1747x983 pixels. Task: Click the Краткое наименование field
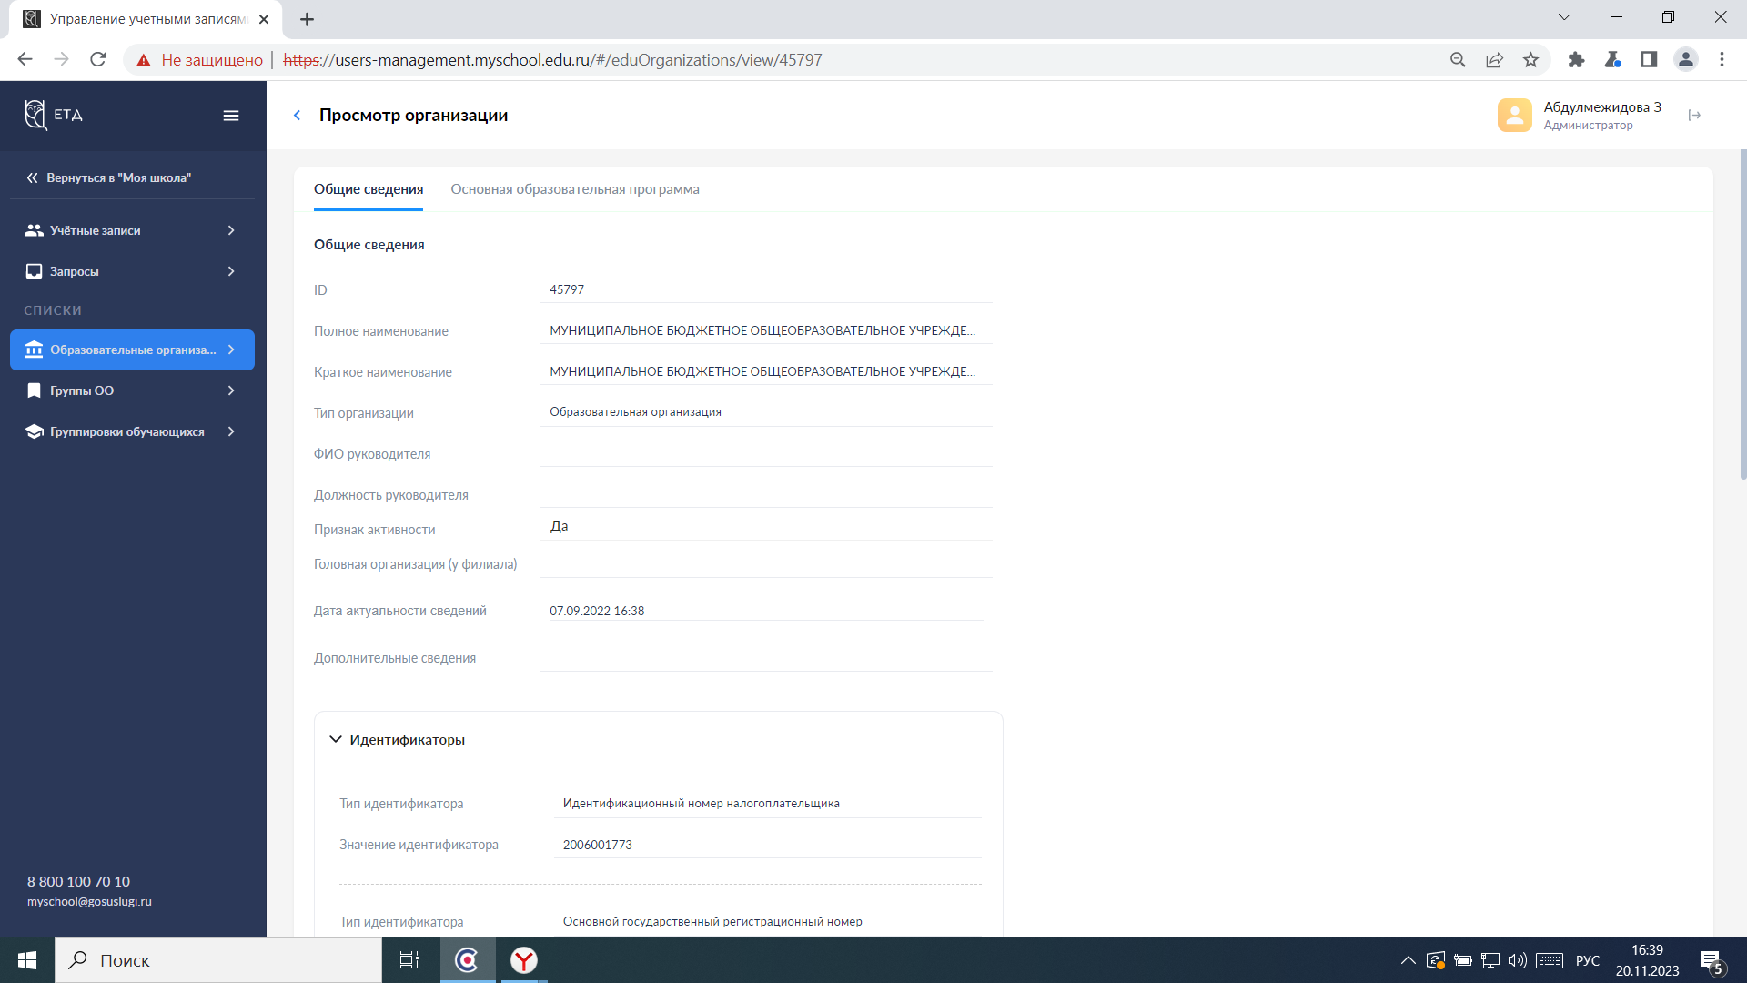click(x=766, y=371)
